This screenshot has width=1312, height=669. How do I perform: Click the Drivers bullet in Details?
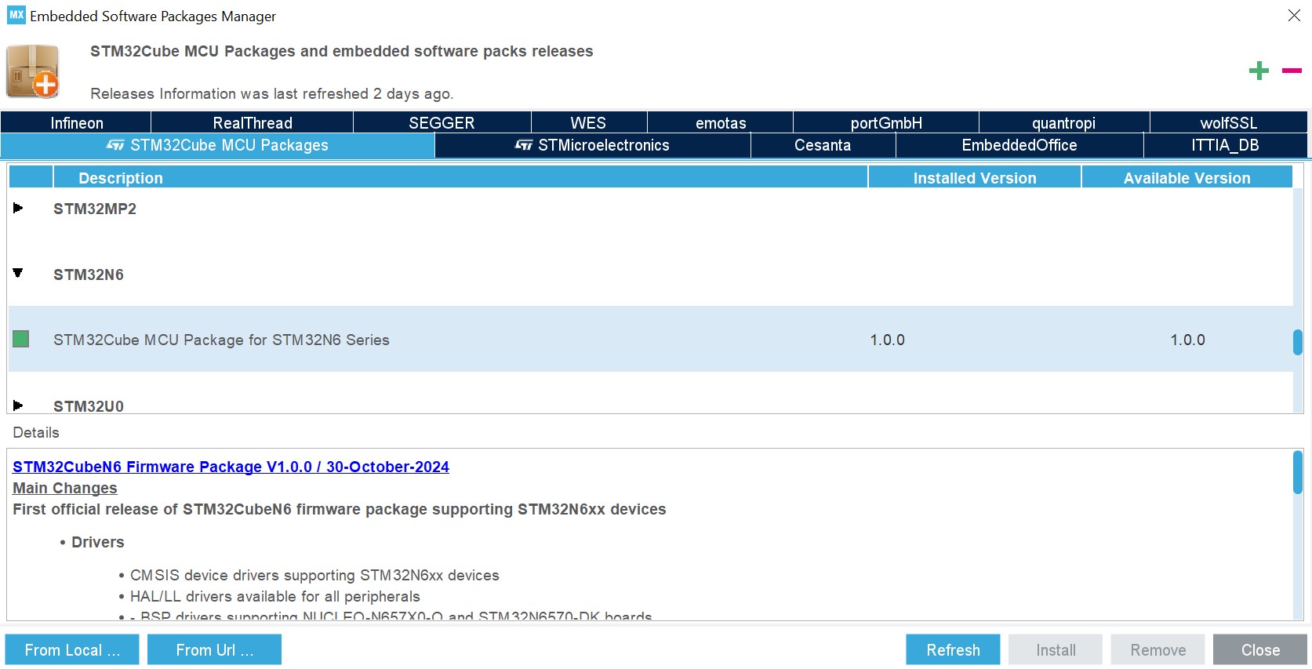[97, 542]
